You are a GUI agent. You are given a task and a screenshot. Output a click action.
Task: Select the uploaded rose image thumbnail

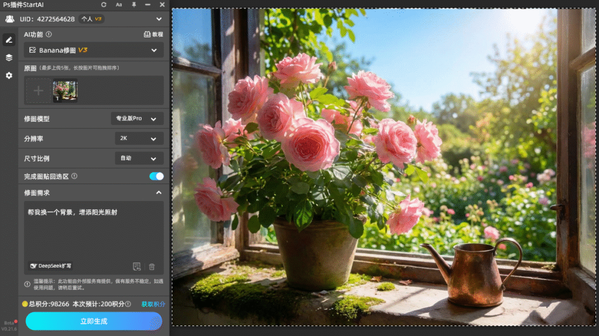[x=65, y=91]
